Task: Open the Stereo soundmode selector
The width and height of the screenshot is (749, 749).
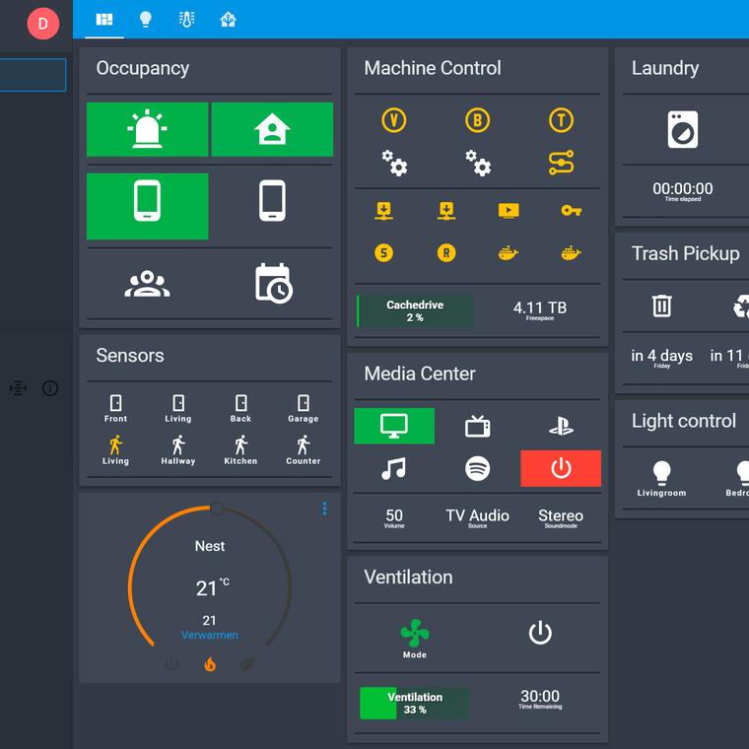Action: 561,518
